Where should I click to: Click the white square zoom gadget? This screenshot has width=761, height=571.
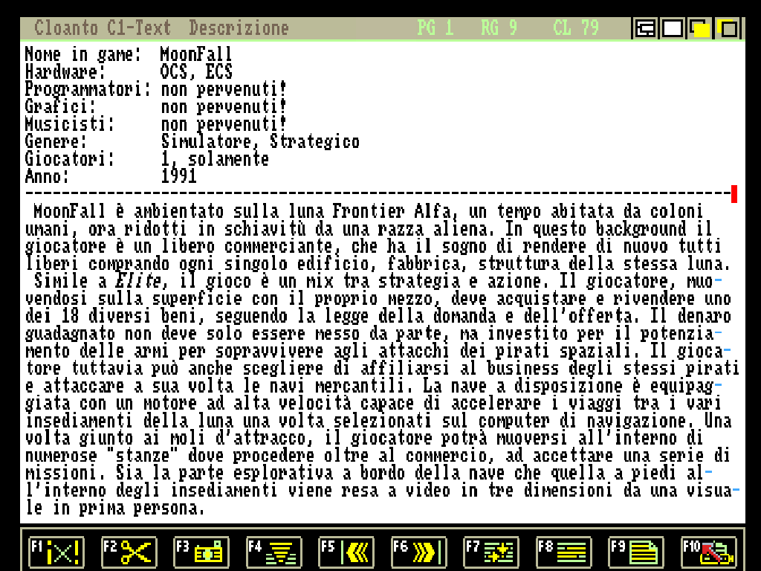[673, 29]
